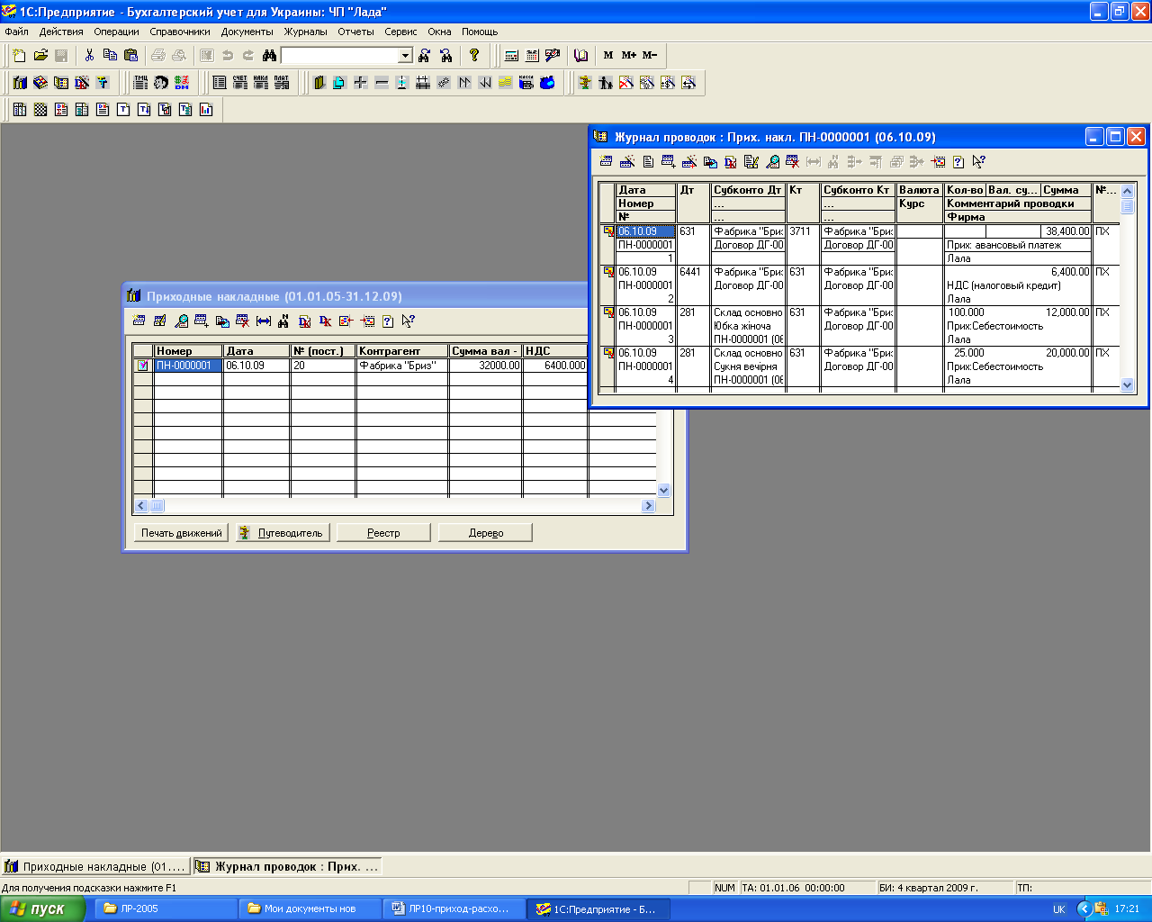Image resolution: width=1152 pixels, height=922 pixels.
Task: Open the calculator icon in main toolbar
Action: pos(511,55)
